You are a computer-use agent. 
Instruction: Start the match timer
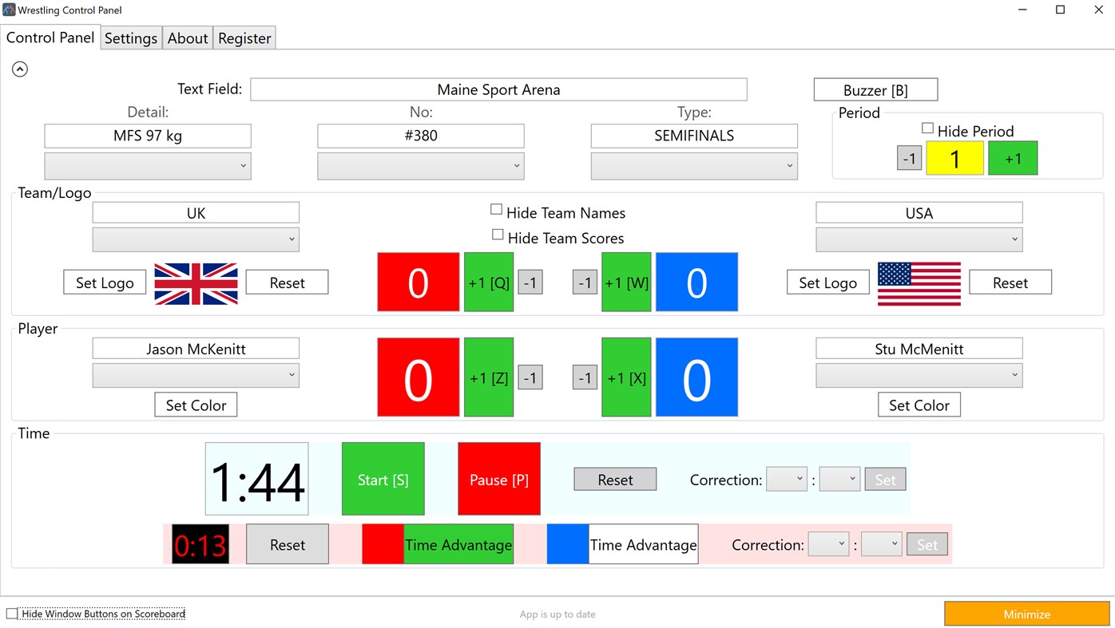[x=383, y=478]
